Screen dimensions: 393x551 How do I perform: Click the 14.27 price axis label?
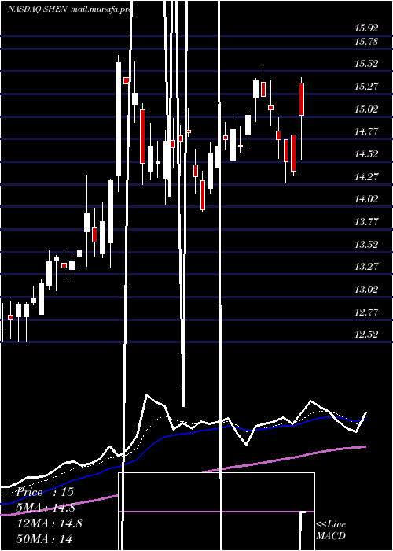(366, 176)
